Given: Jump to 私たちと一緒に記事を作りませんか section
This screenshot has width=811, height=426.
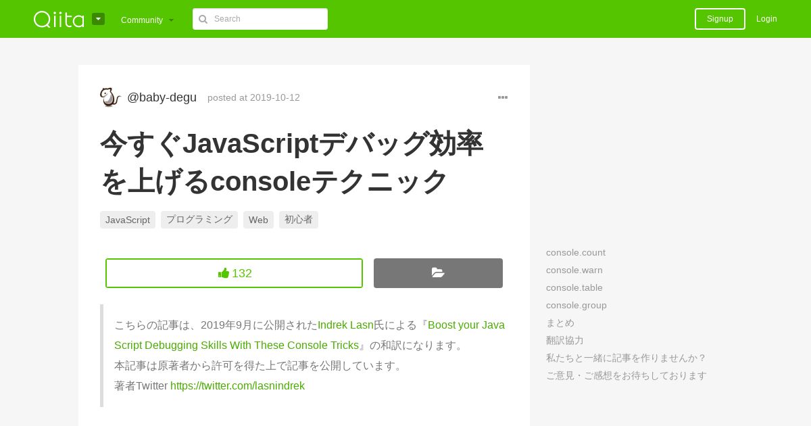Looking at the screenshot, I should [626, 358].
